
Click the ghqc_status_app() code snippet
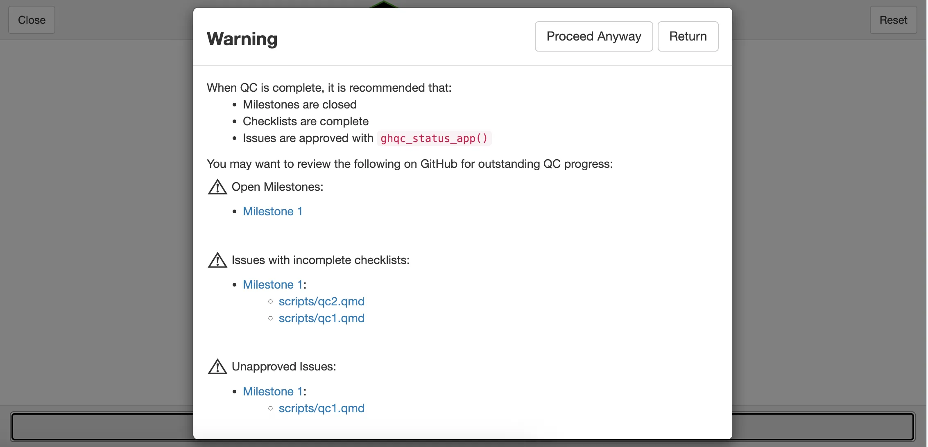(434, 138)
